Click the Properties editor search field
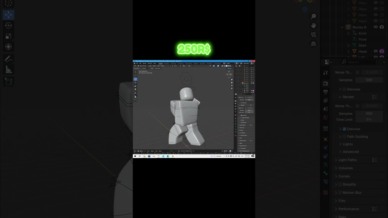 coord(246,94)
